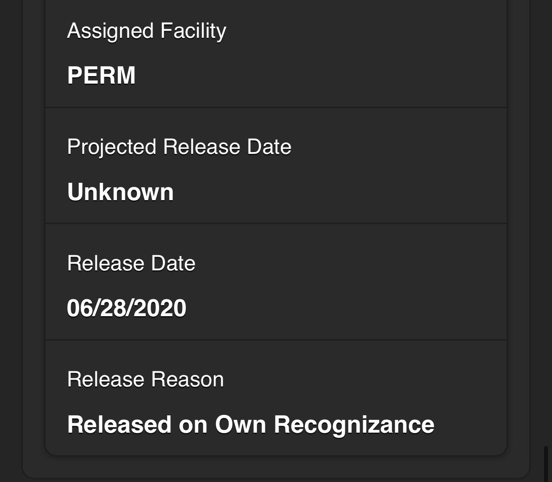Click the word Released in release reason
Viewport: 552px width, 482px height.
coord(119,425)
